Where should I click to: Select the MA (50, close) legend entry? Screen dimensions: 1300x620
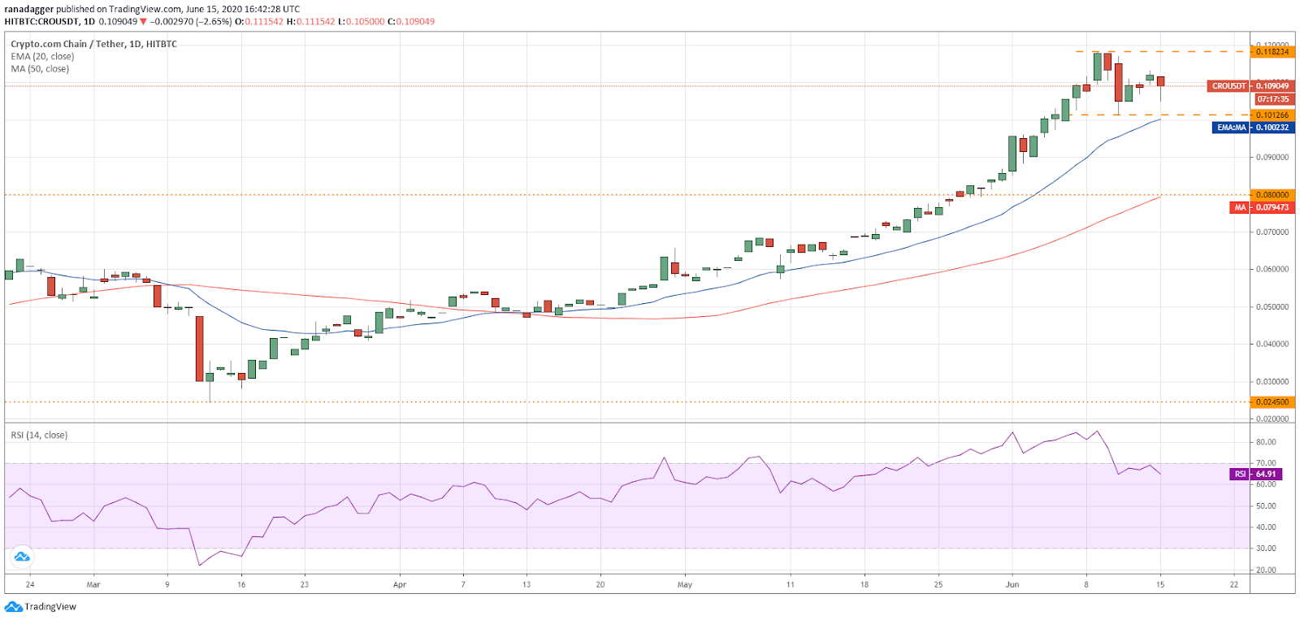tap(40, 68)
